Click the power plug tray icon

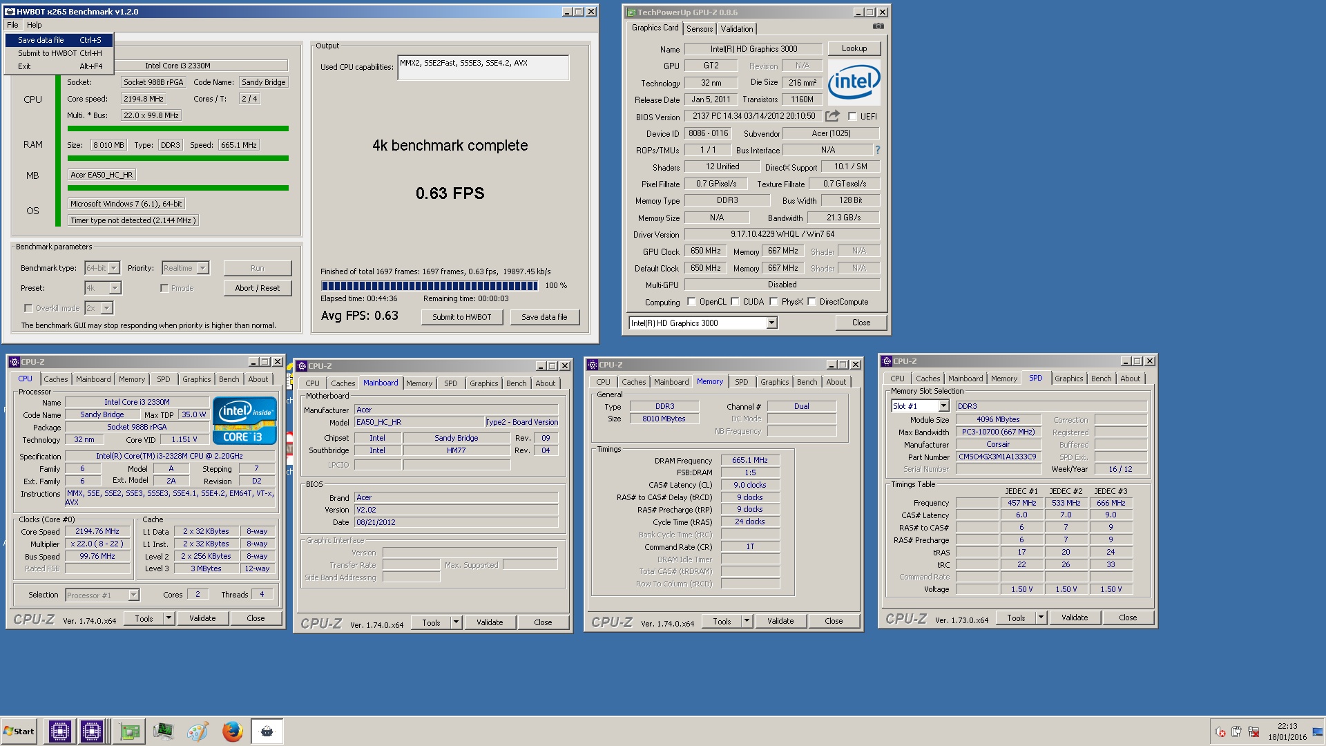coord(1236,731)
